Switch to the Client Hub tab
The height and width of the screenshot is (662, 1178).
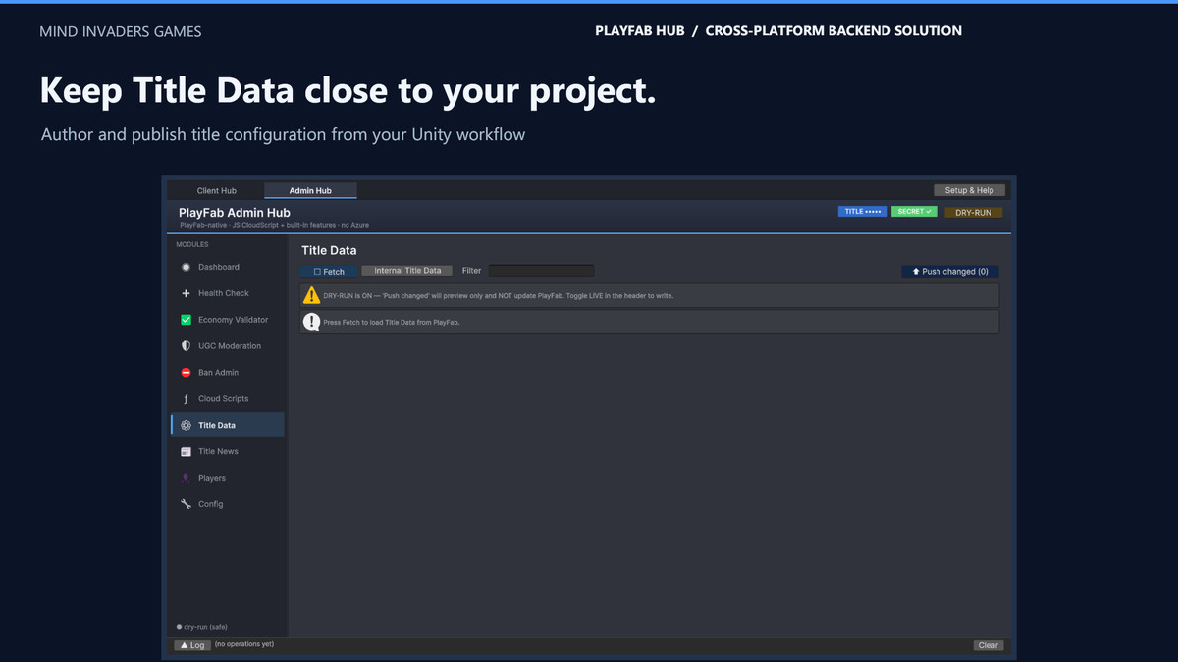coord(216,190)
